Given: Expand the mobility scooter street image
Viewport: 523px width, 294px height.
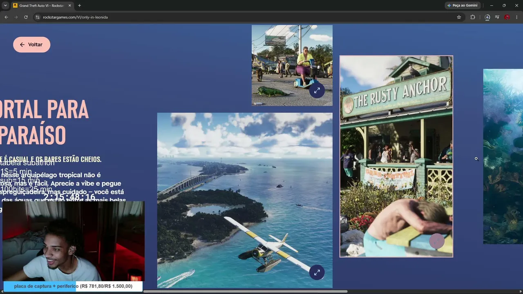Looking at the screenshot, I should coord(317,90).
